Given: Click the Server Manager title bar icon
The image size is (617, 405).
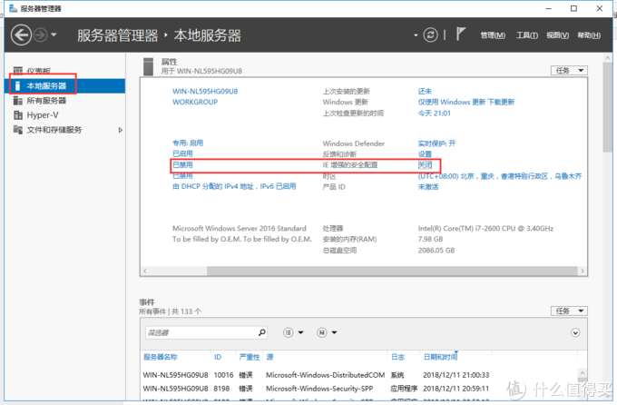Looking at the screenshot, I should pyautogui.click(x=14, y=8).
